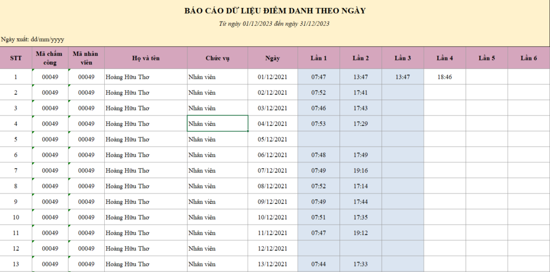
Task: Click the 'Lần 4' column header
Action: click(444, 58)
